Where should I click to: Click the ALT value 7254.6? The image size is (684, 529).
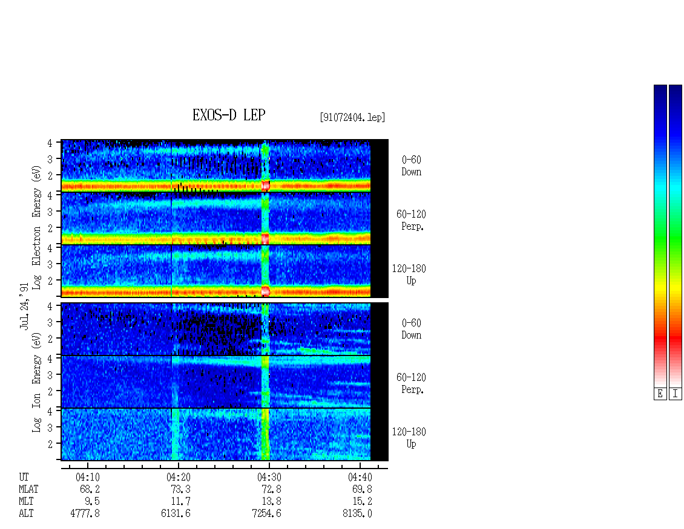coord(266,514)
